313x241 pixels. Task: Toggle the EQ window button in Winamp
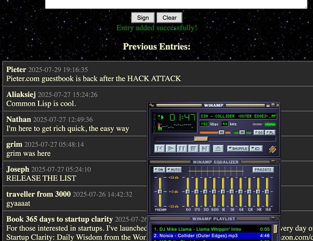(259, 132)
